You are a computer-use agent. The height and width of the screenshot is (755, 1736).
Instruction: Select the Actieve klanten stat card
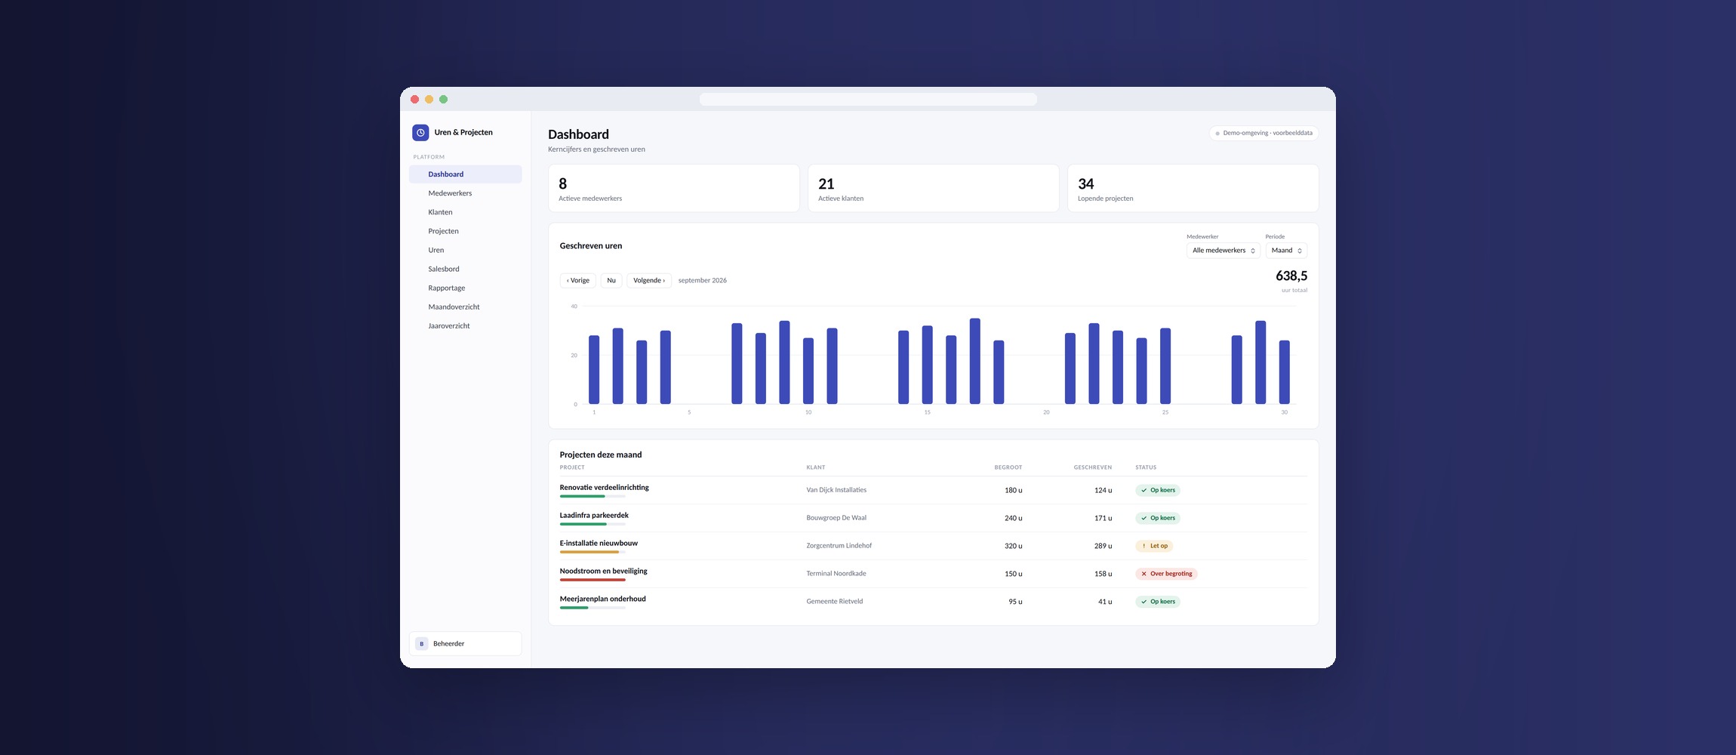(933, 188)
